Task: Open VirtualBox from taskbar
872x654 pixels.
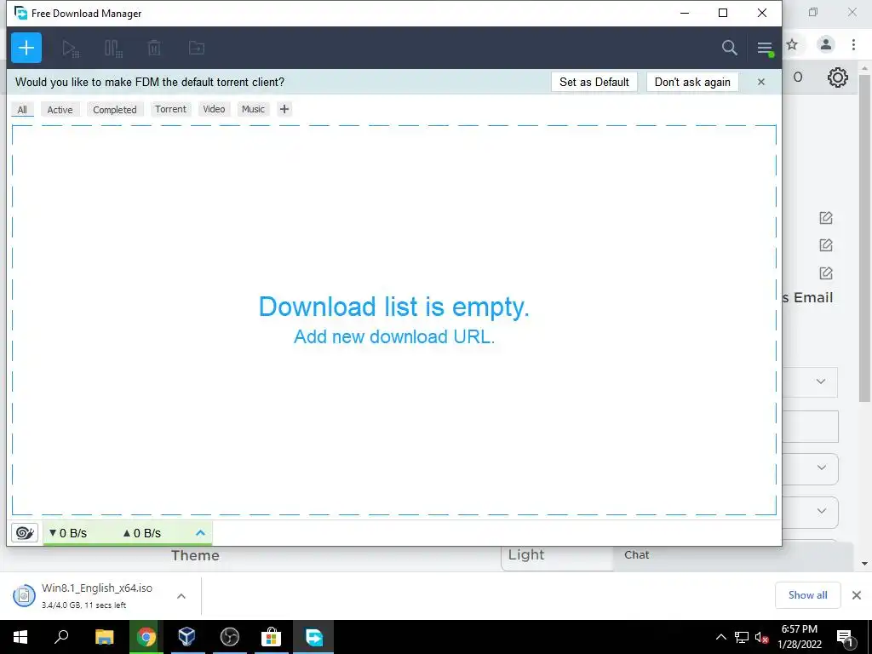Action: [x=186, y=637]
